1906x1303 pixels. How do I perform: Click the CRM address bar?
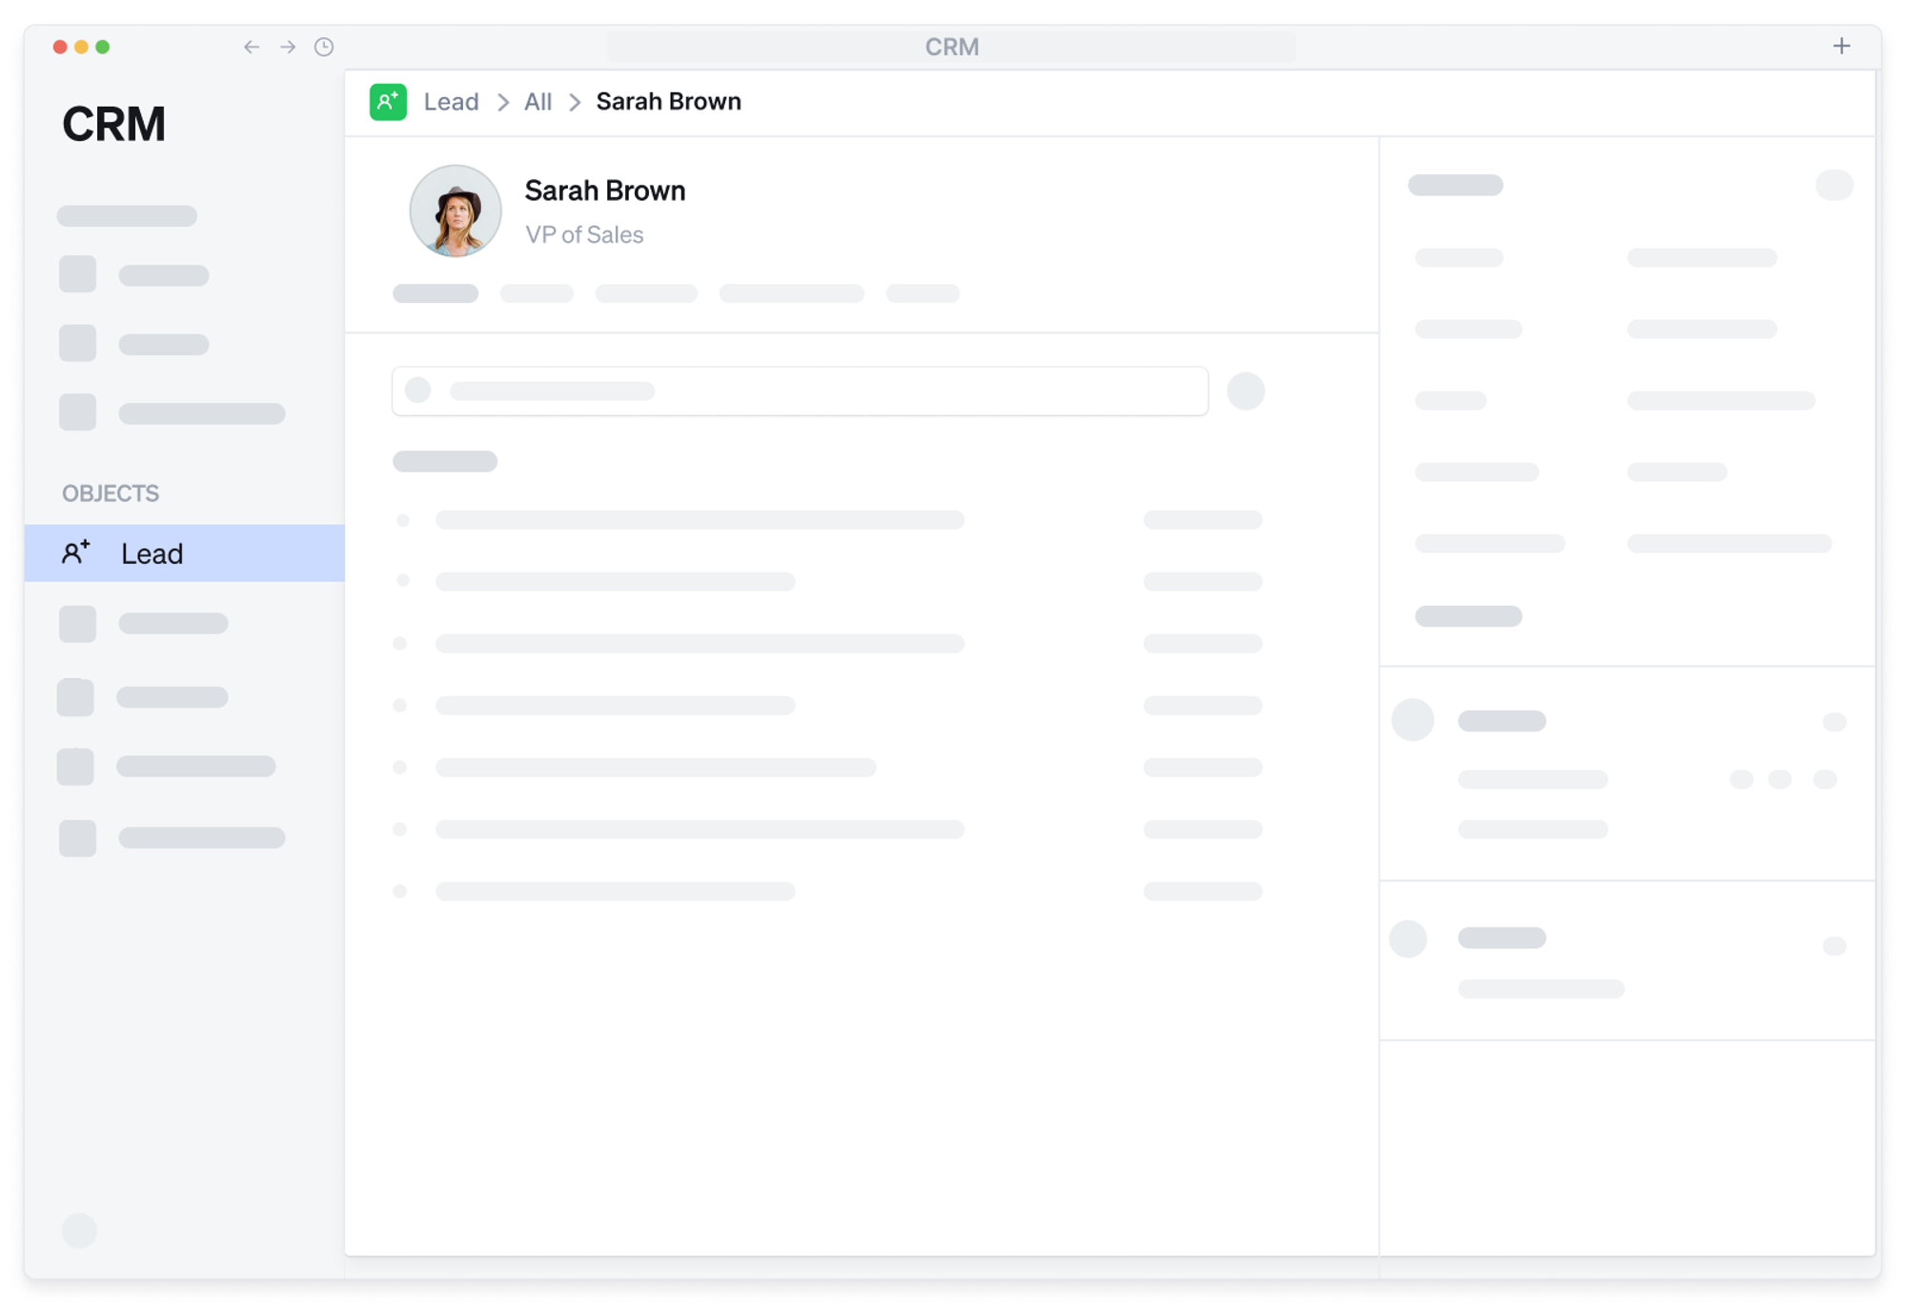951,47
